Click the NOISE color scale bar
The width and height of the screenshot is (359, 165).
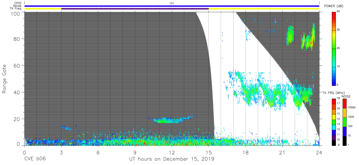(x=344, y=122)
